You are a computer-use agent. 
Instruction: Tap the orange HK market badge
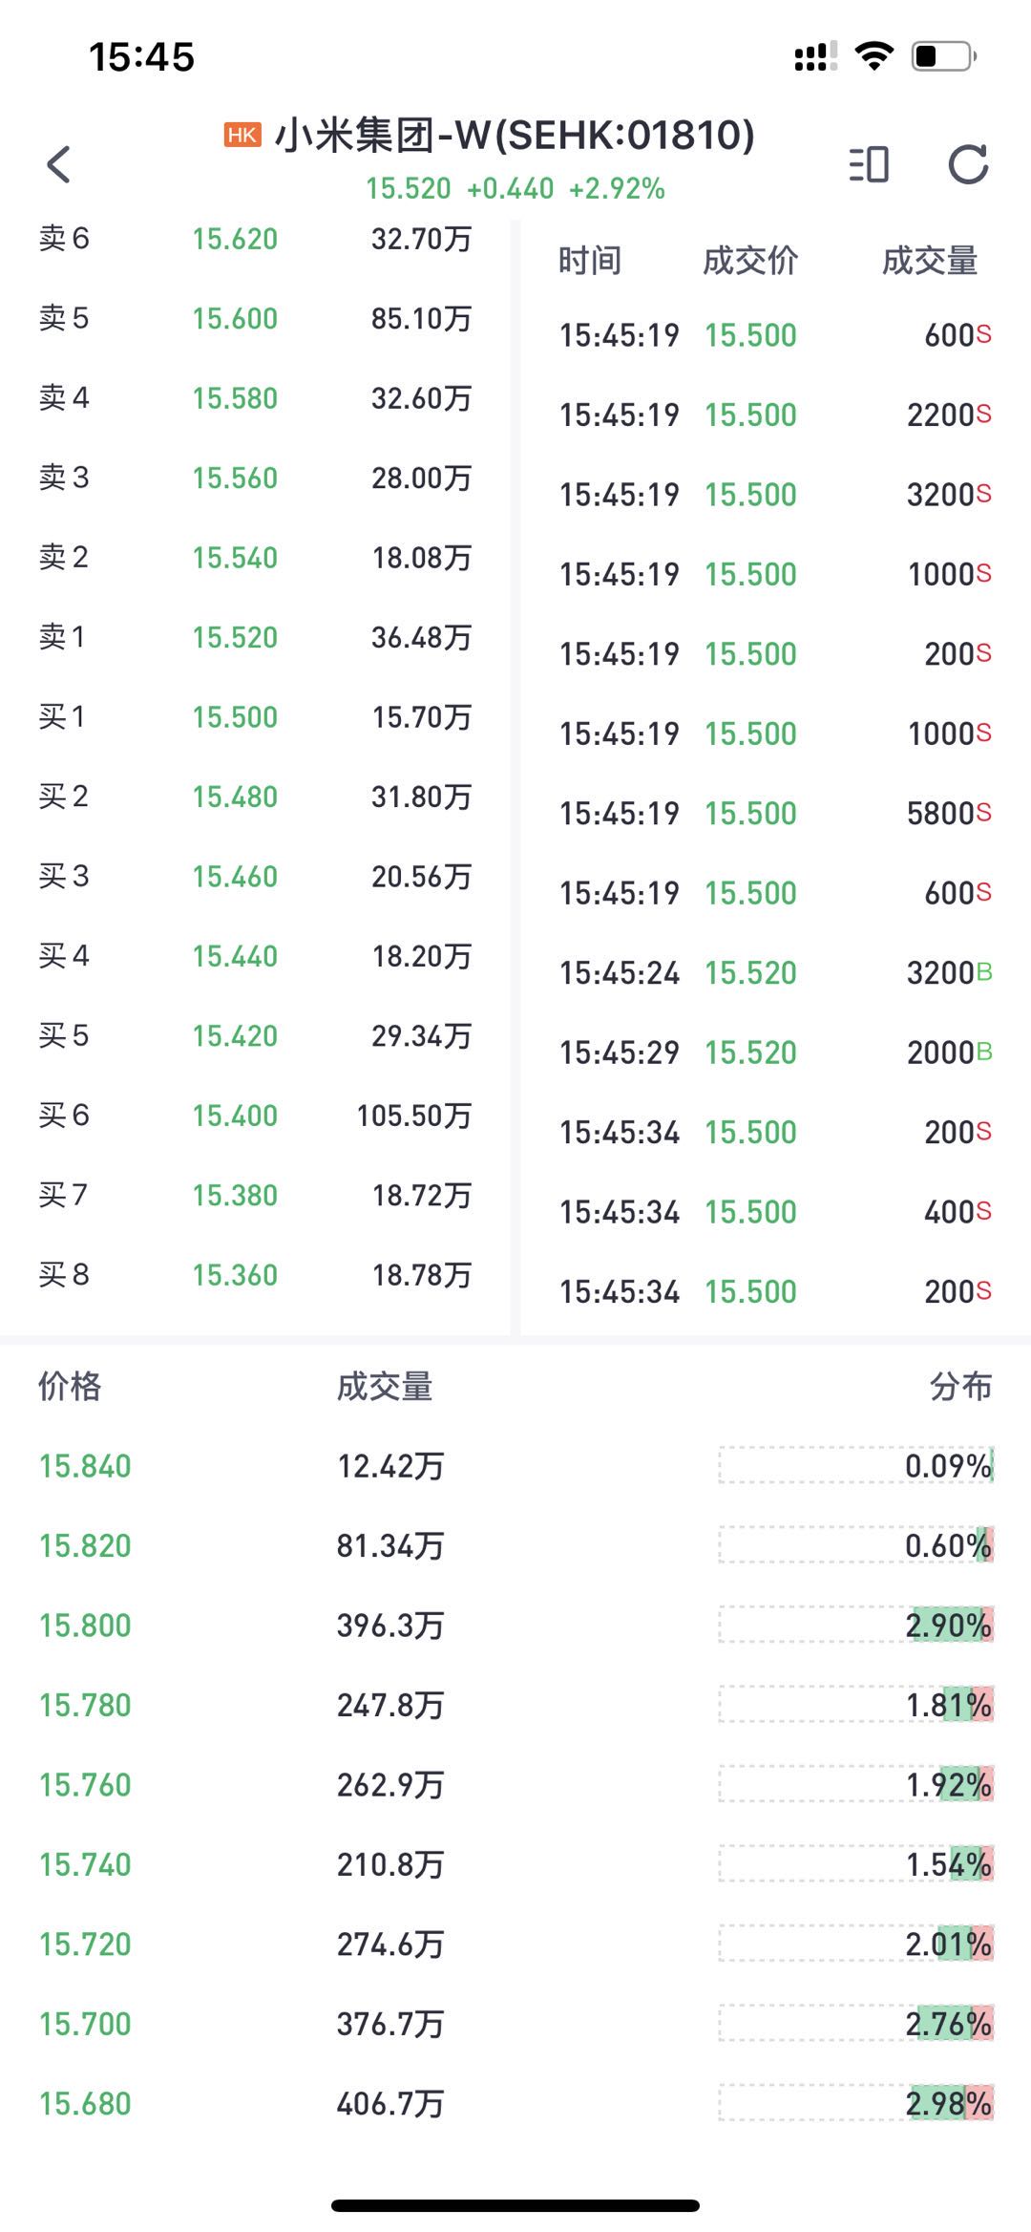242,136
